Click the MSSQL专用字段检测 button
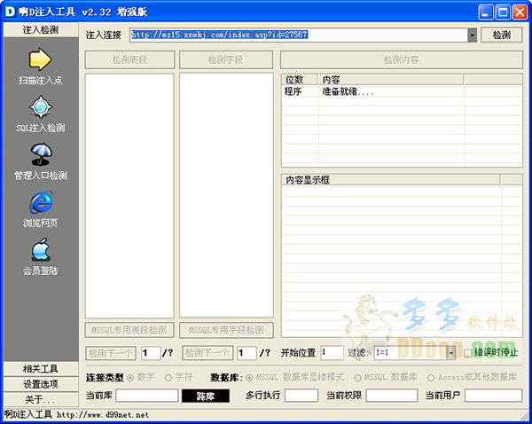The height and width of the screenshot is (424, 532). [226, 330]
